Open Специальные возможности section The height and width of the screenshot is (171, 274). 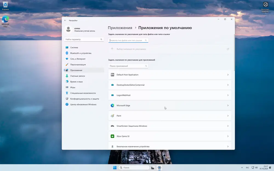[x=84, y=93]
